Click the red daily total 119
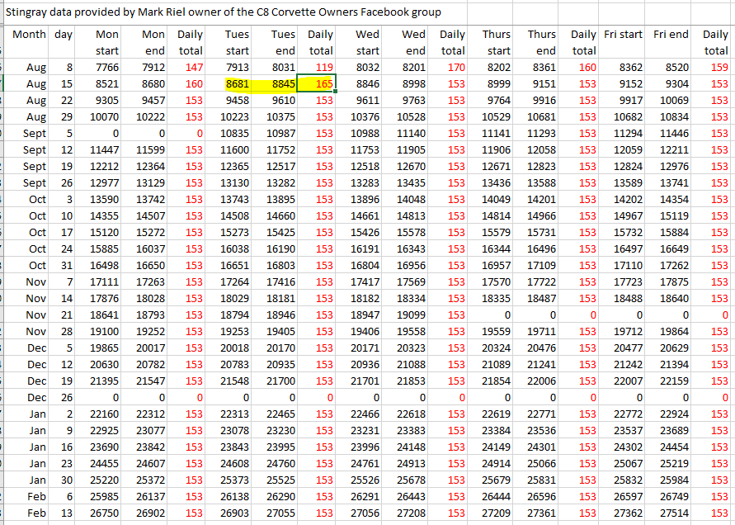The image size is (735, 525). pos(323,67)
